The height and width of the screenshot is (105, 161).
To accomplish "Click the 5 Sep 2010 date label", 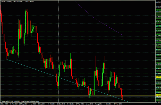I will [x=42, y=104].
